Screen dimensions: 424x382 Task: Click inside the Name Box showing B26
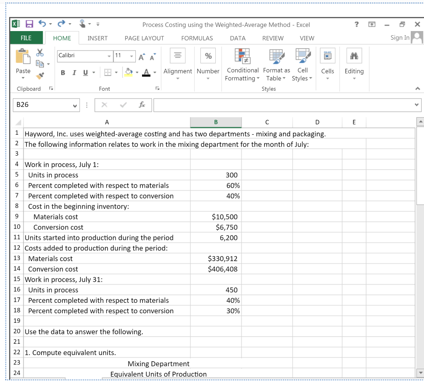coord(41,105)
